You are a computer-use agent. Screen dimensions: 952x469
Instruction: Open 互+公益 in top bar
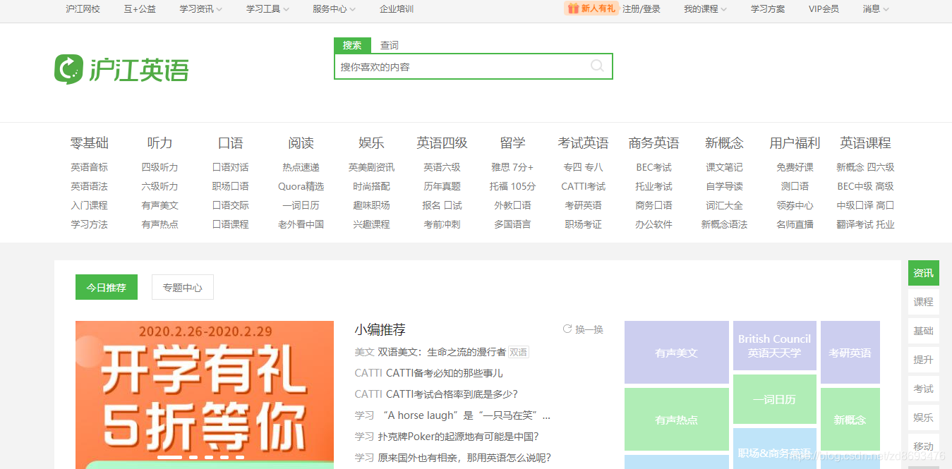pyautogui.click(x=140, y=9)
